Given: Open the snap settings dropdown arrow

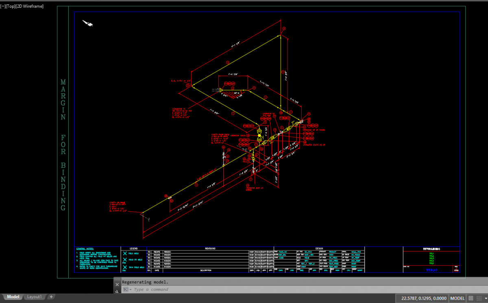Looking at the screenshot, I should click(x=486, y=298).
